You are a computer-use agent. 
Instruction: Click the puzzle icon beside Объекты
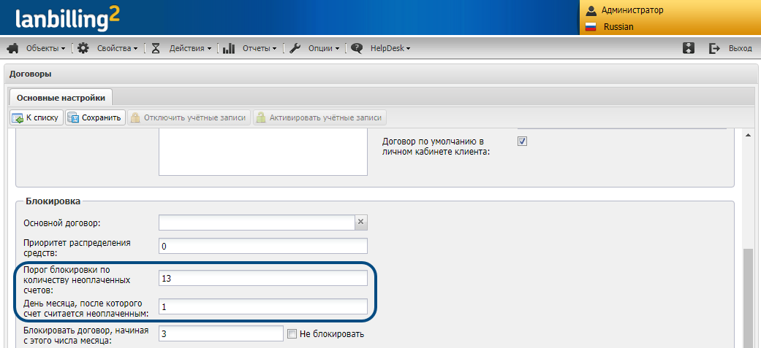click(14, 48)
